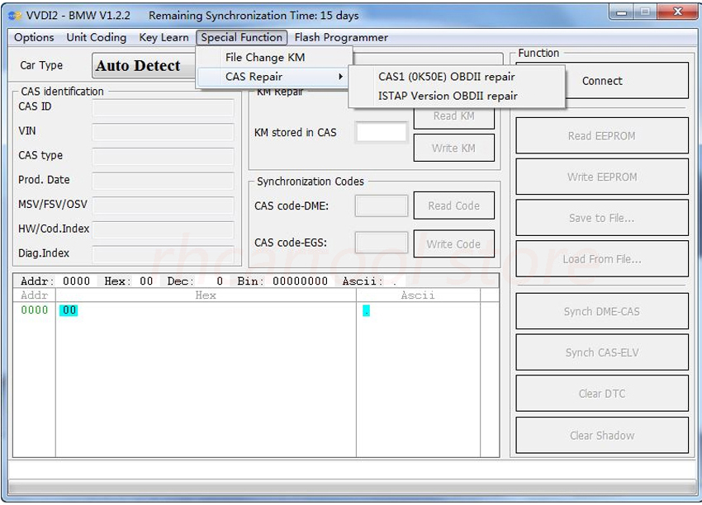Open the Options menu

(x=34, y=38)
